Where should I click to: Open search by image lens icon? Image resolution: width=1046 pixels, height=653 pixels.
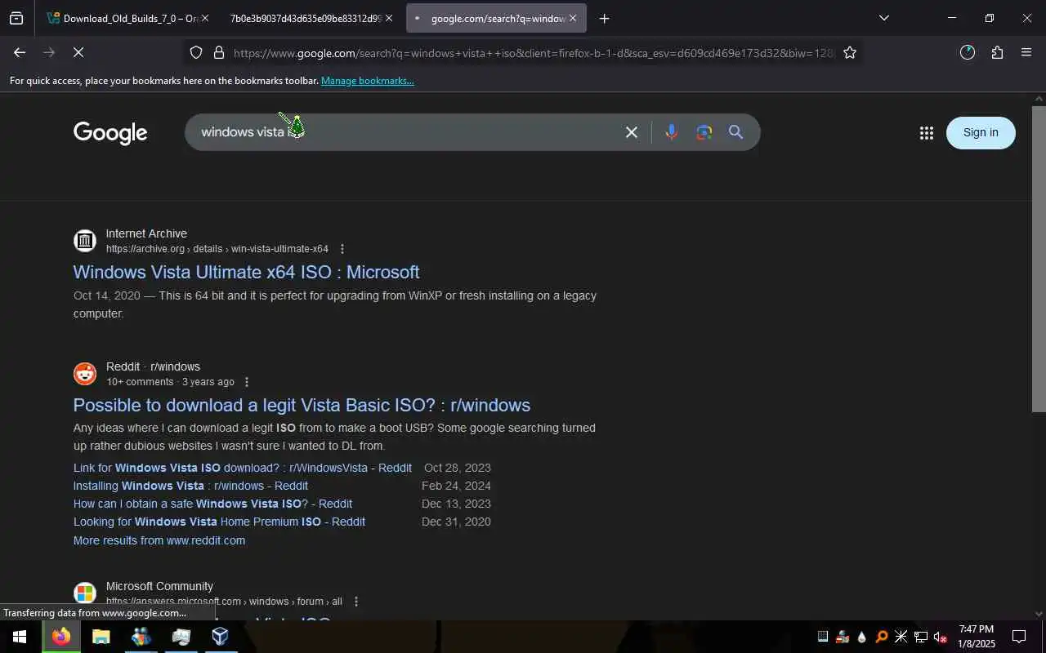coord(704,132)
